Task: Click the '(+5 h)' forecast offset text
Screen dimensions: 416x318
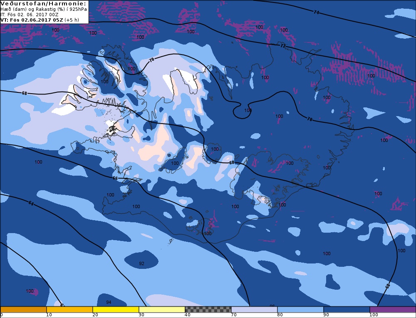Action: click(x=72, y=20)
